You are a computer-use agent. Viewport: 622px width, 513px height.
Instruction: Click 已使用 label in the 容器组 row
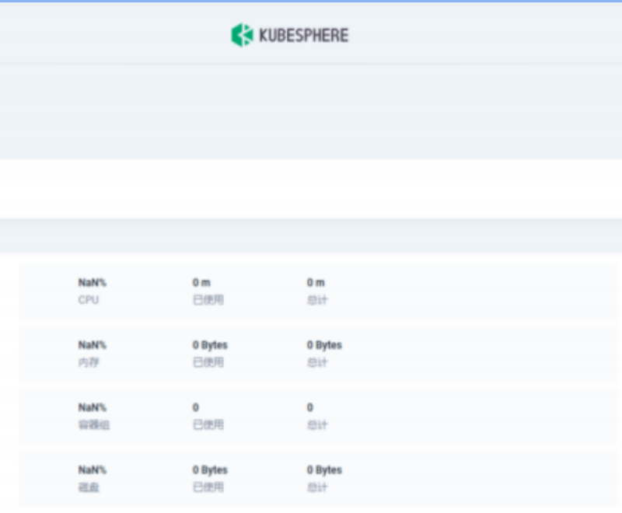click(x=208, y=424)
